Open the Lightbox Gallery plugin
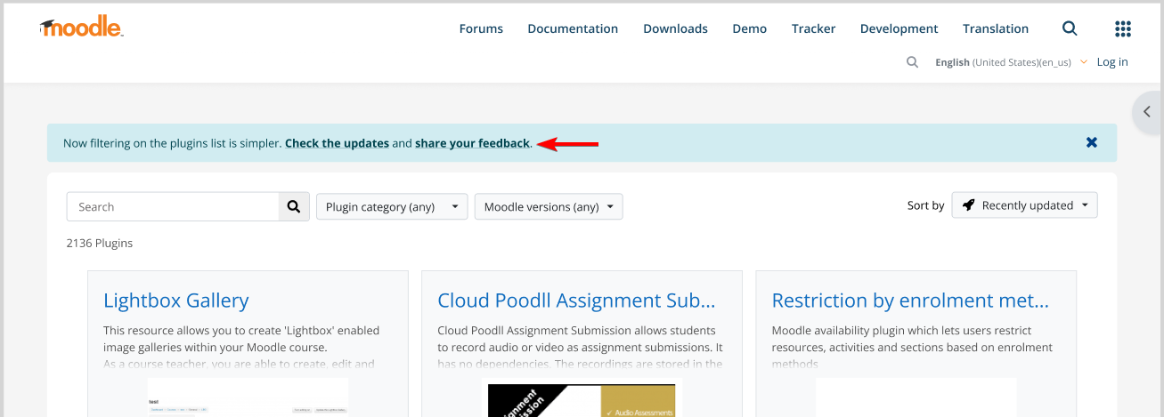The image size is (1164, 417). coord(176,301)
